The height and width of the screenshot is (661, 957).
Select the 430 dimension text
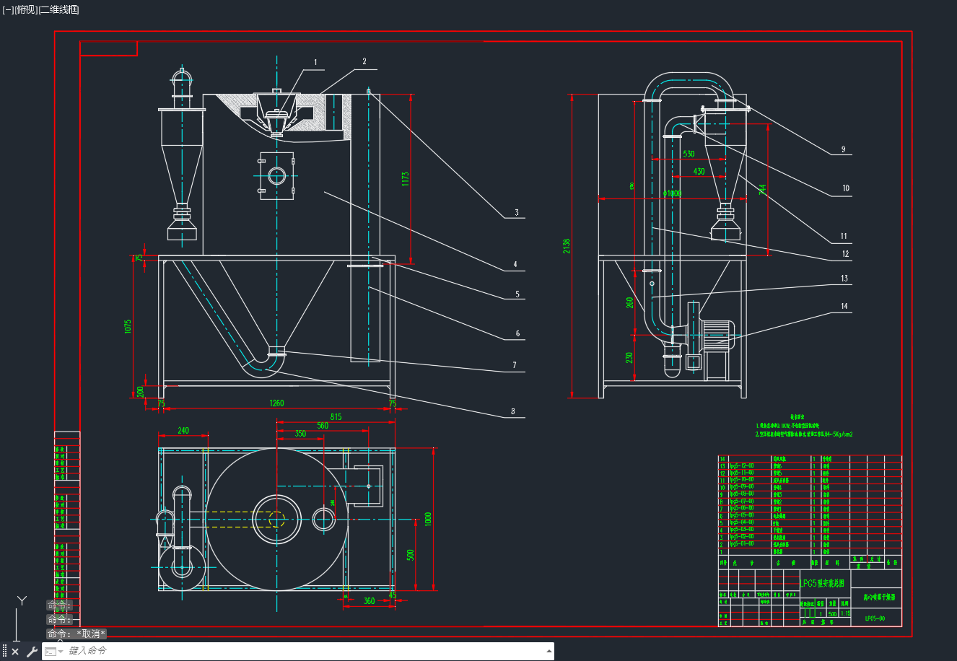tap(699, 172)
